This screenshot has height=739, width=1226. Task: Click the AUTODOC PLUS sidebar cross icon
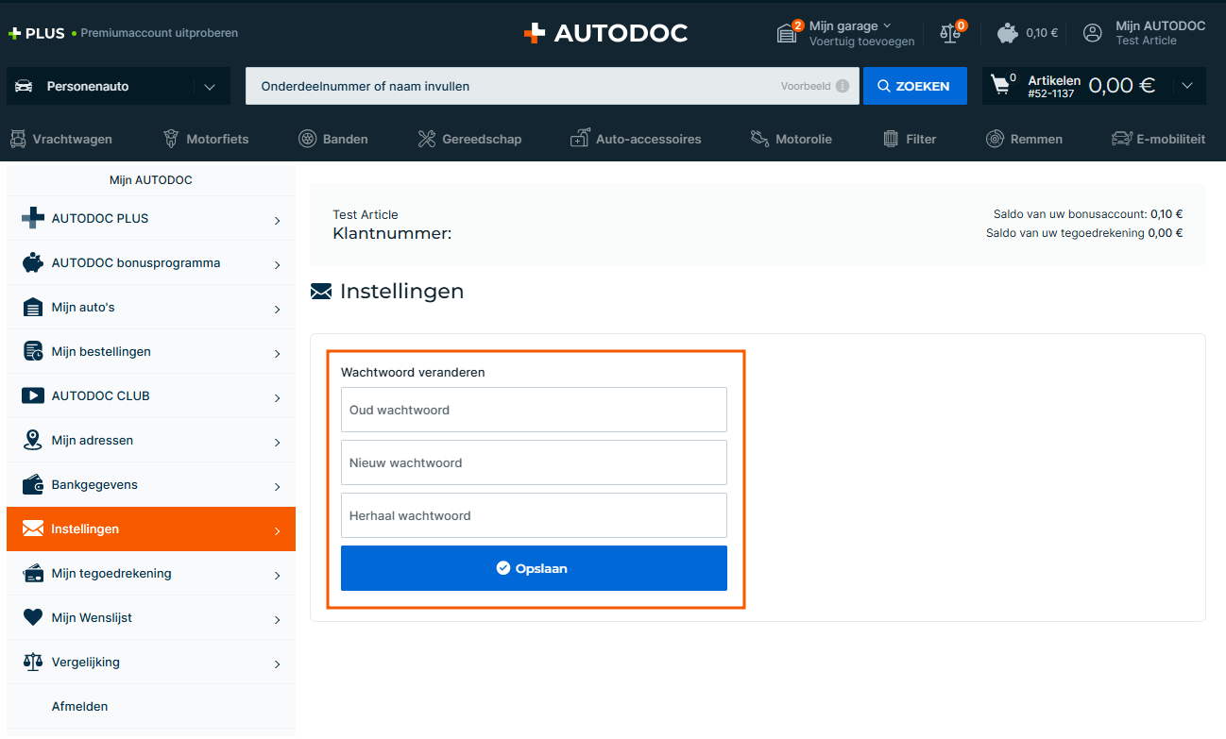(x=33, y=218)
